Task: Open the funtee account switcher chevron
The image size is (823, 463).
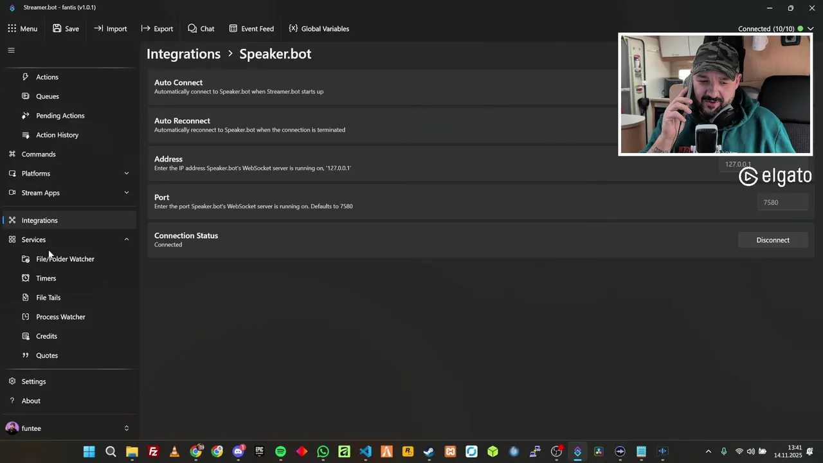Action: pos(126,428)
